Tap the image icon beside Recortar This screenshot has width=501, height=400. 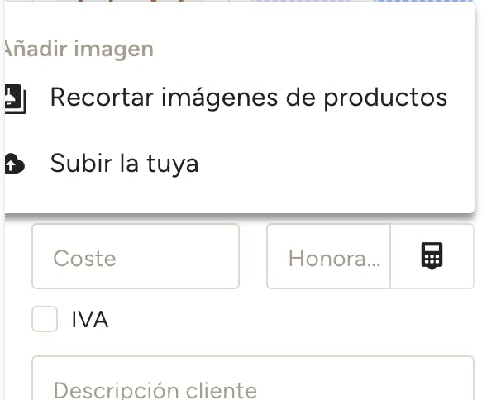tap(15, 98)
